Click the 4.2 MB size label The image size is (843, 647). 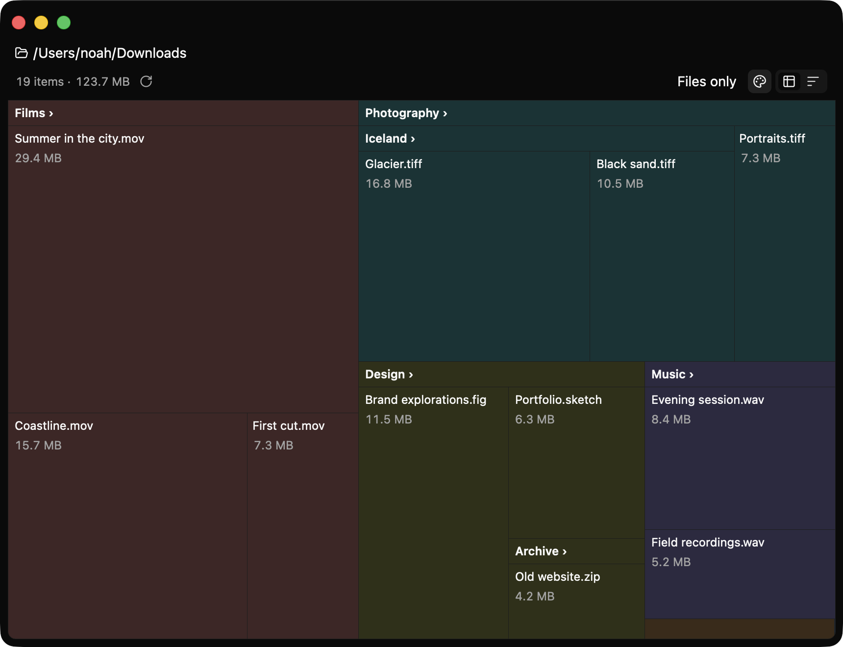[535, 597]
